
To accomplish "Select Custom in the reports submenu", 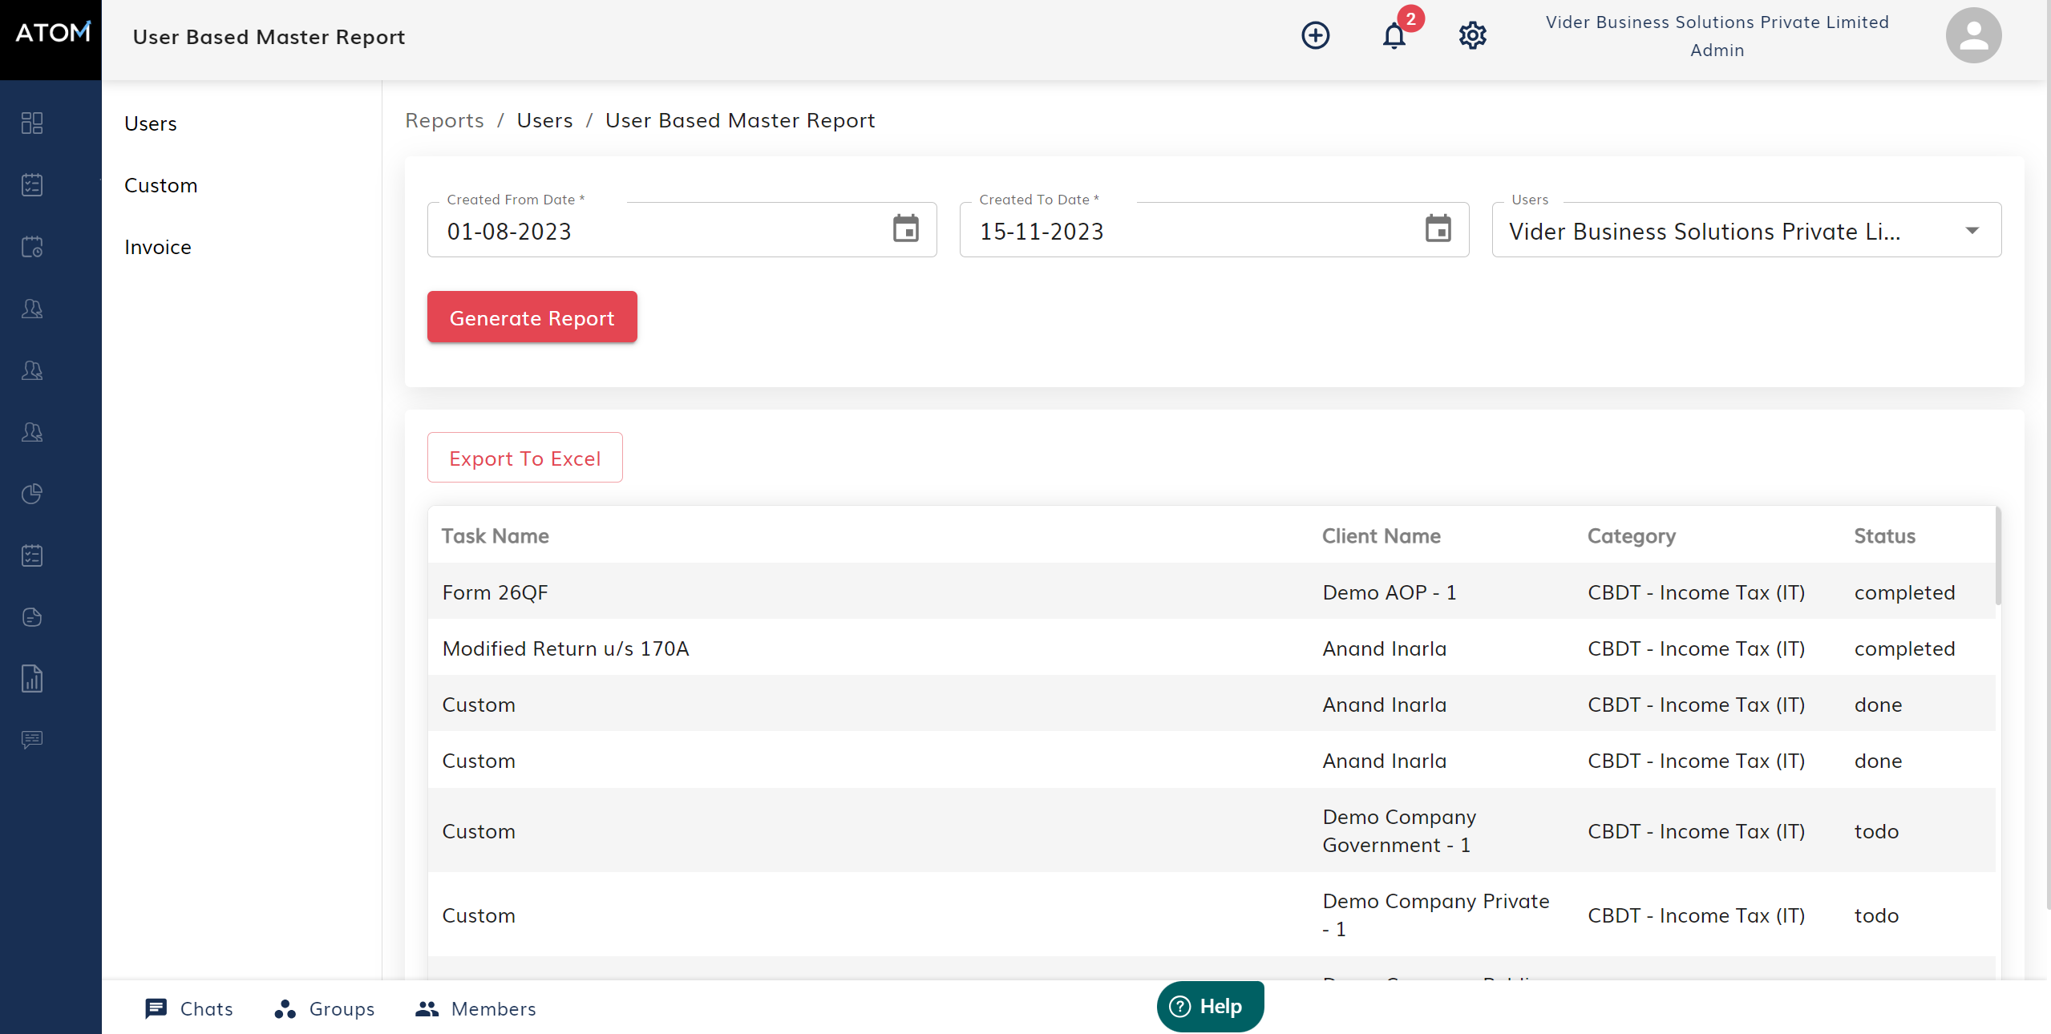I will click(160, 185).
